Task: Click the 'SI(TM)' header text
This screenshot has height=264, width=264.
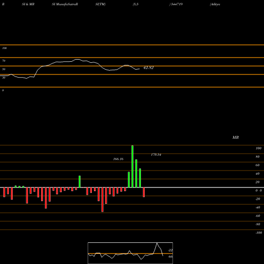Action: (100, 4)
